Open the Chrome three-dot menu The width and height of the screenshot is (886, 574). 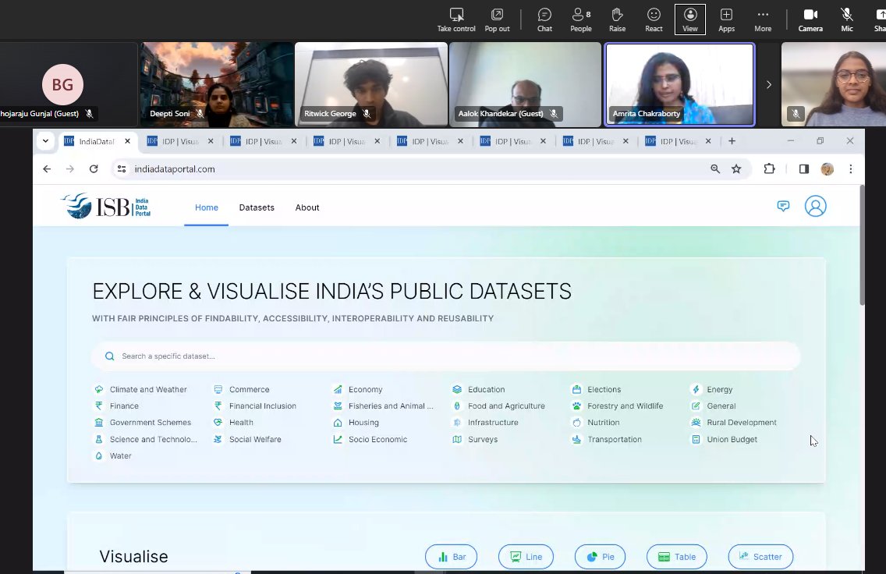point(850,169)
